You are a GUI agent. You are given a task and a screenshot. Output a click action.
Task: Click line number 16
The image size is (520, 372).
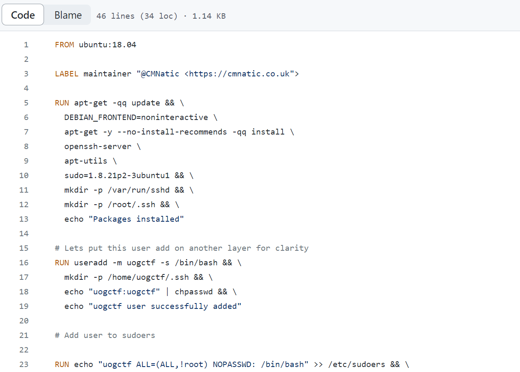[x=24, y=262]
